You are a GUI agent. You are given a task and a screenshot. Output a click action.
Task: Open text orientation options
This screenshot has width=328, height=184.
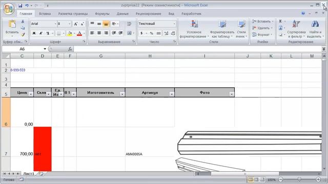(x=115, y=24)
